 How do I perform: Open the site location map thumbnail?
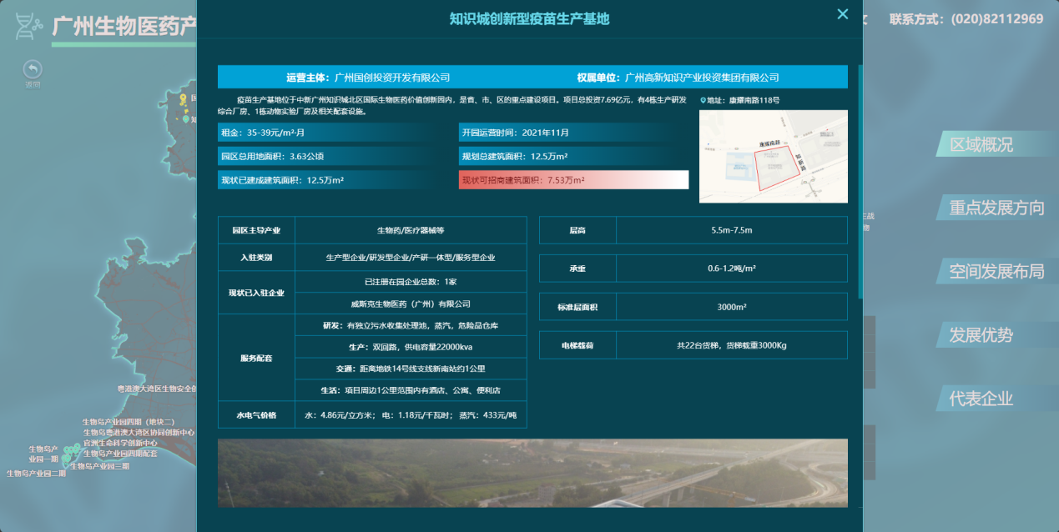pyautogui.click(x=773, y=156)
